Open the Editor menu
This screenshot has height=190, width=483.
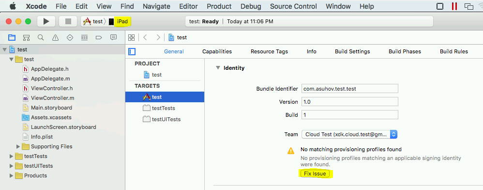189,6
